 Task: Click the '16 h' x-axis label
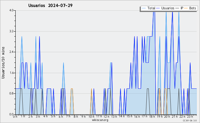pos(137,116)
